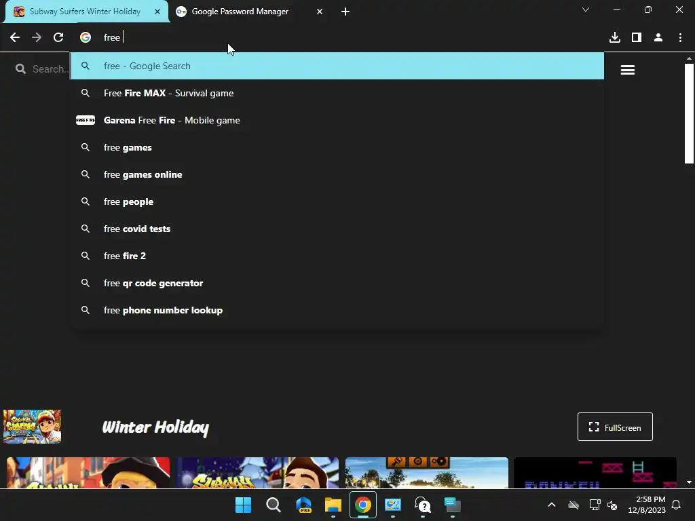Toggle the side panel icon

click(637, 38)
